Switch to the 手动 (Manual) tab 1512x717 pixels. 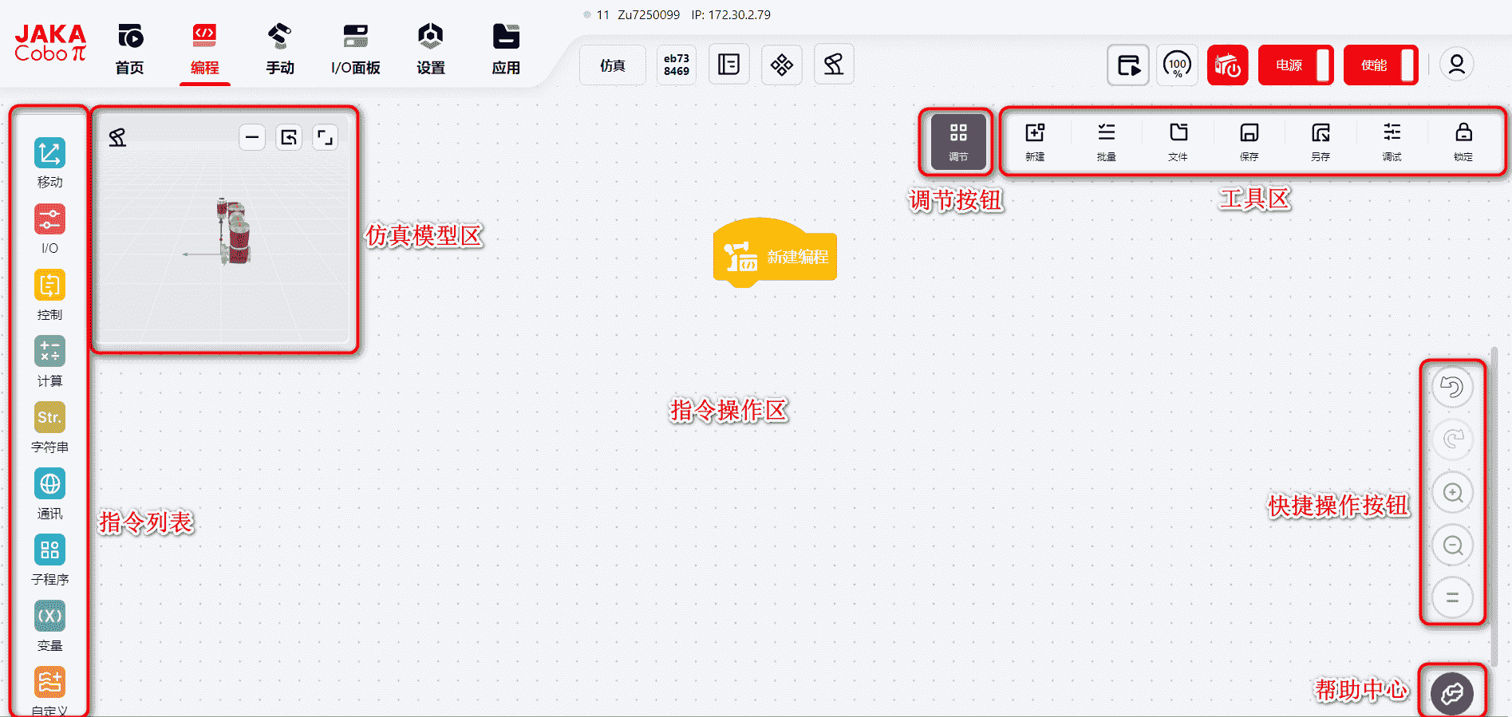280,49
